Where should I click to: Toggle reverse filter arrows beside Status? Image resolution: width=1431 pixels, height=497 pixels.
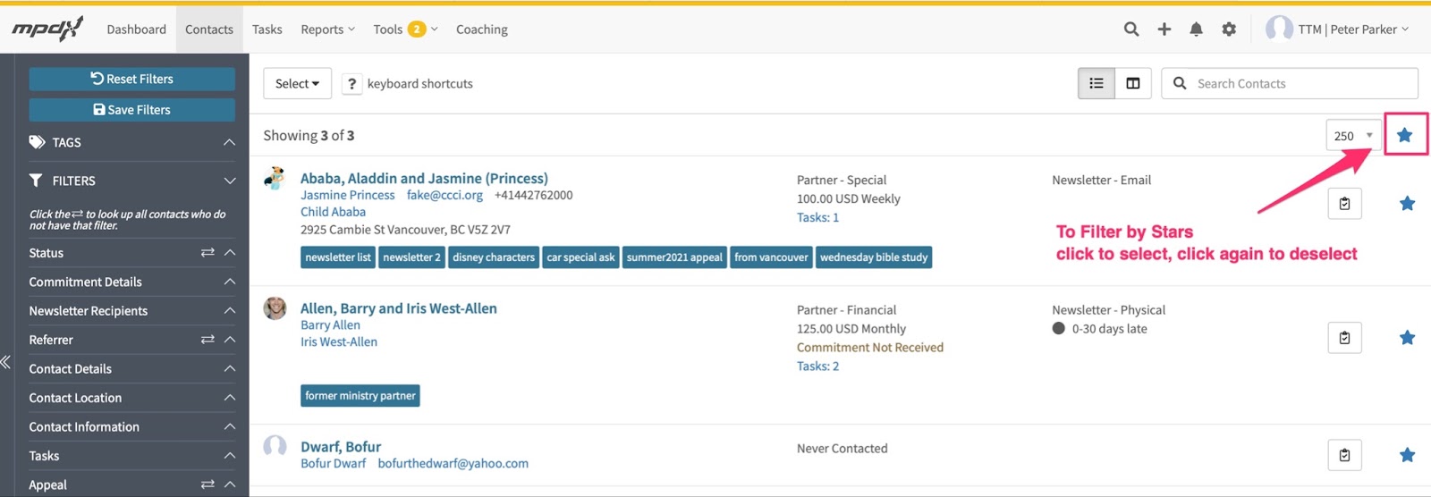tap(207, 253)
